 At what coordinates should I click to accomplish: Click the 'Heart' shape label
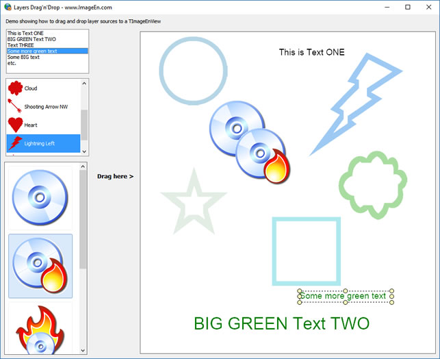(x=31, y=125)
